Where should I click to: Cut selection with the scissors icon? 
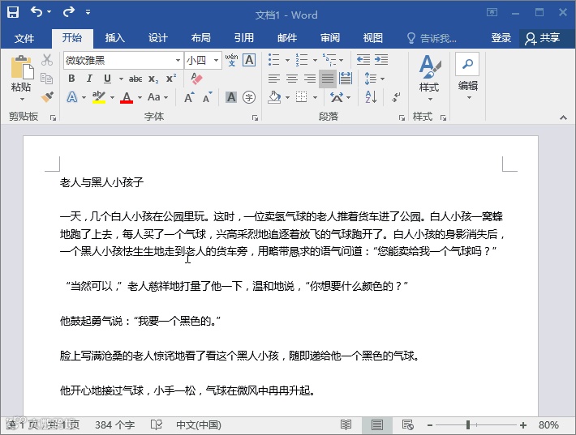click(47, 60)
